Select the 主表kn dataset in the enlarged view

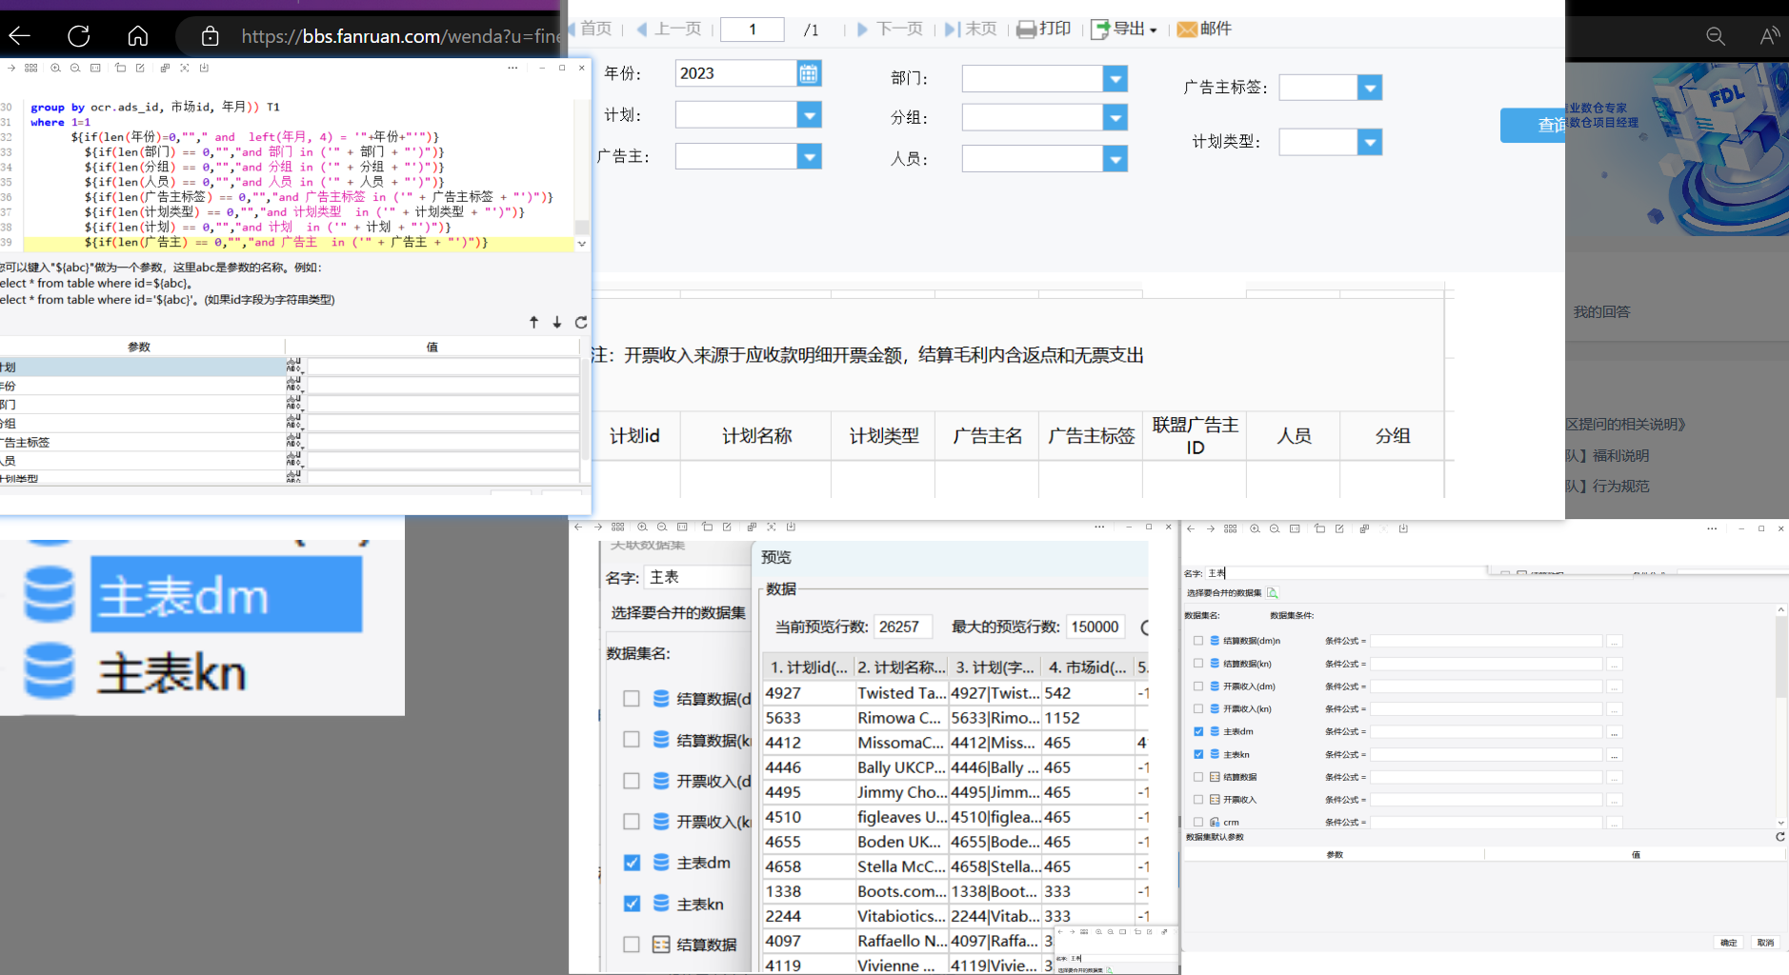(x=171, y=673)
